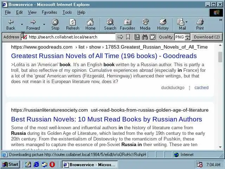Click the Go arrow next to the address bar
Viewport: 225px width, 169px height.
(x=120, y=37)
